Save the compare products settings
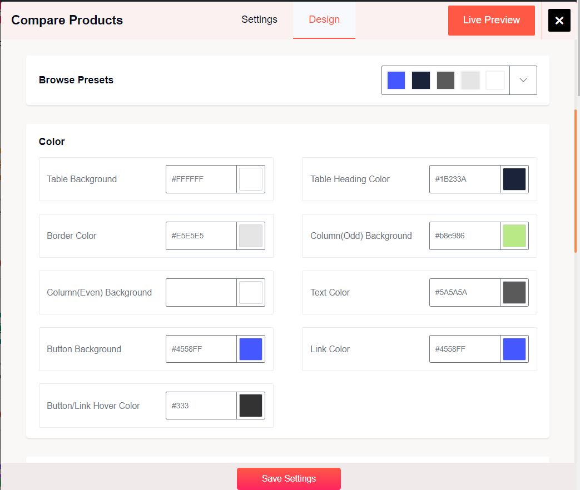580x490 pixels. click(x=289, y=478)
